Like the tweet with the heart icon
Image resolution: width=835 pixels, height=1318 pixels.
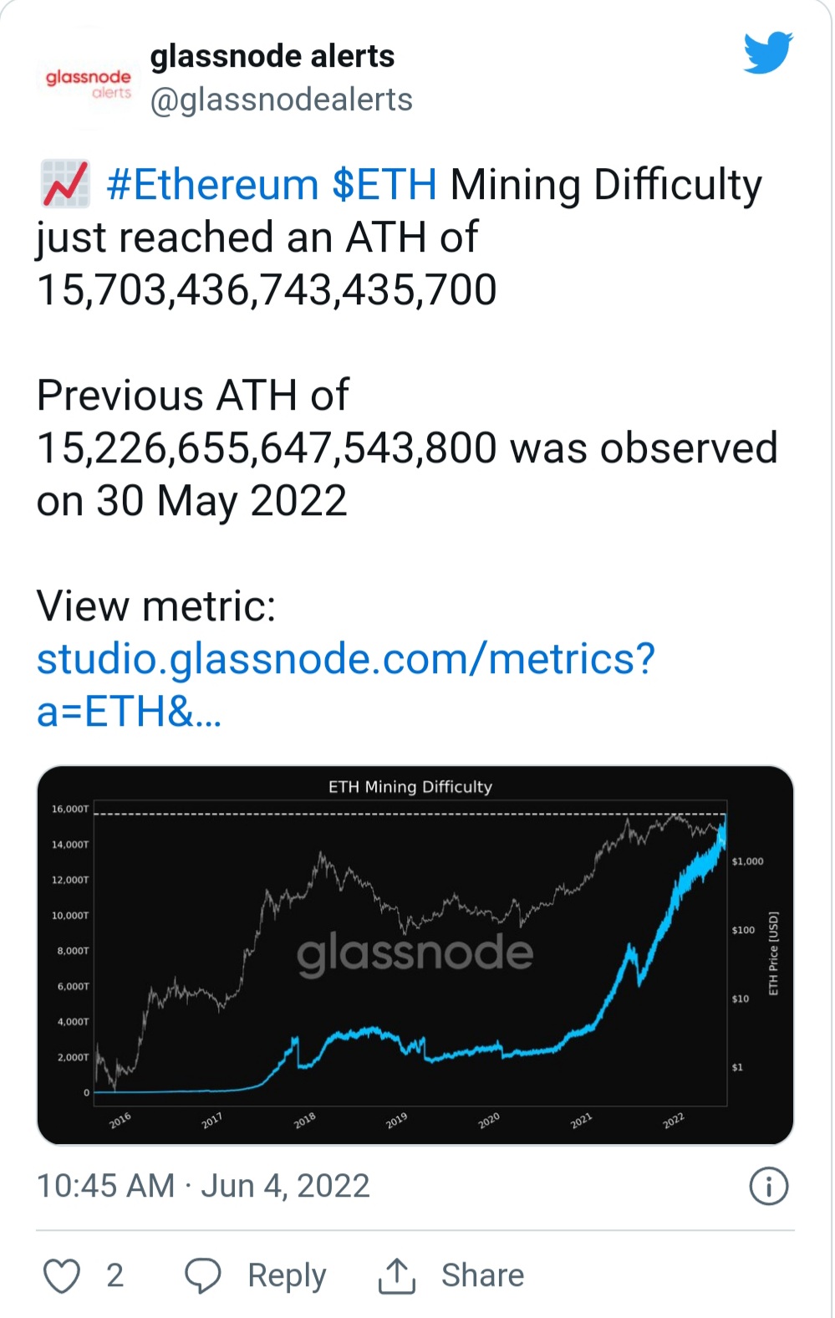point(62,1275)
